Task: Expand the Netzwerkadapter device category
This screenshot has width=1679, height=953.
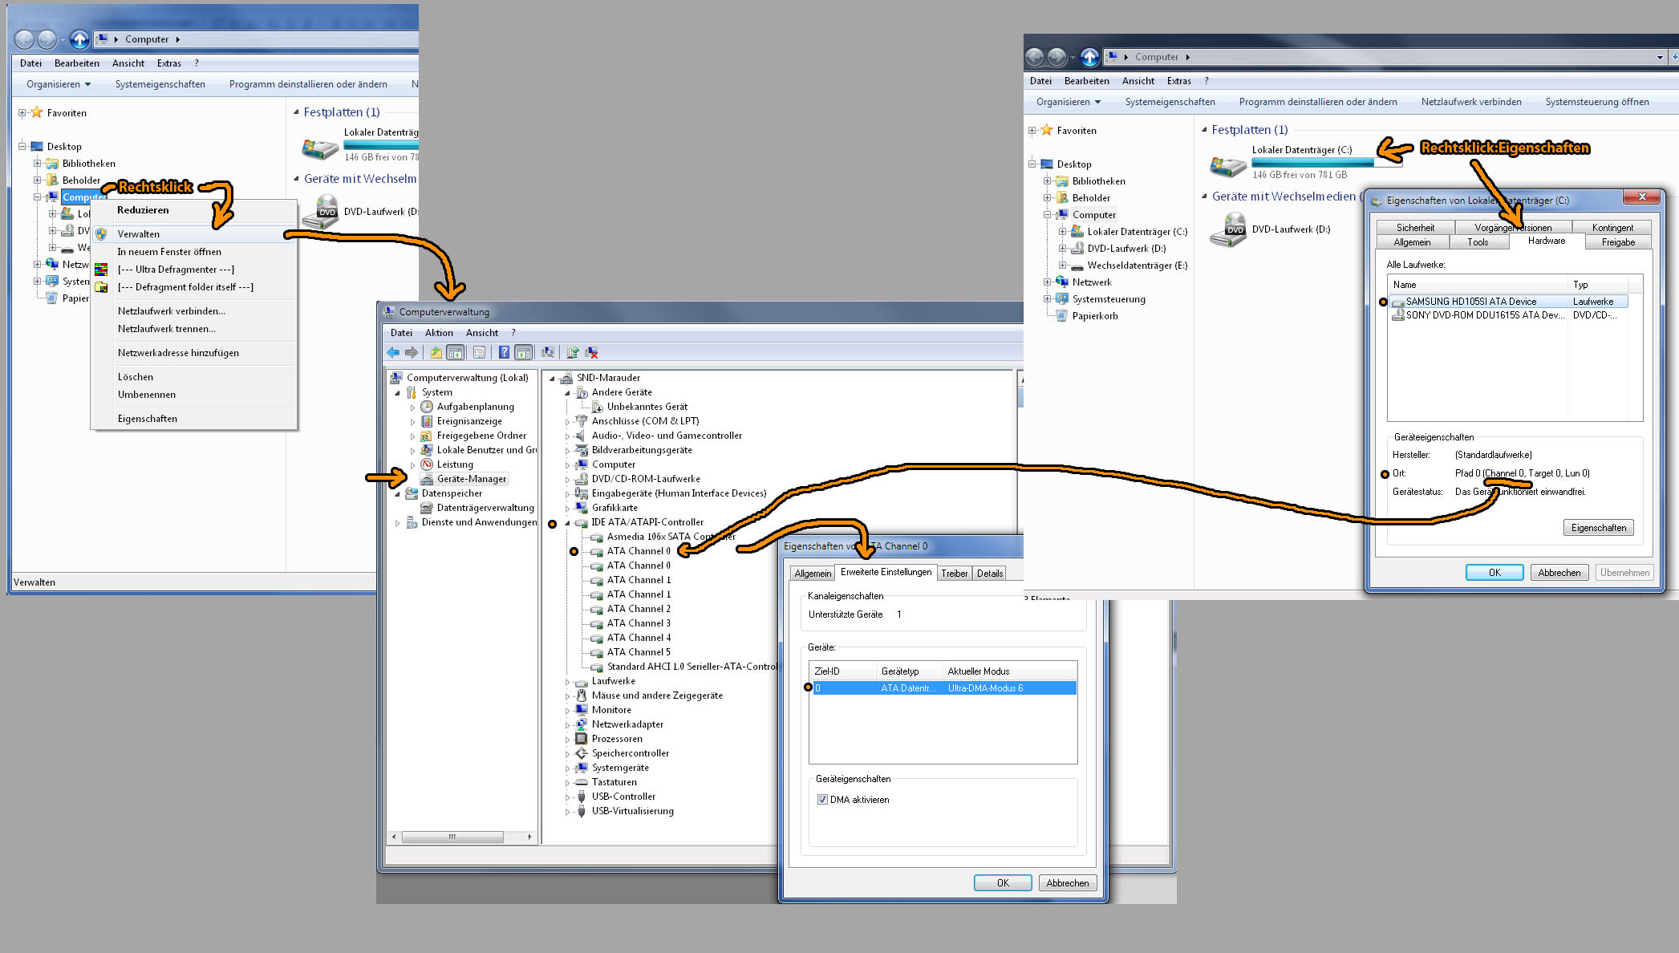Action: coord(567,725)
